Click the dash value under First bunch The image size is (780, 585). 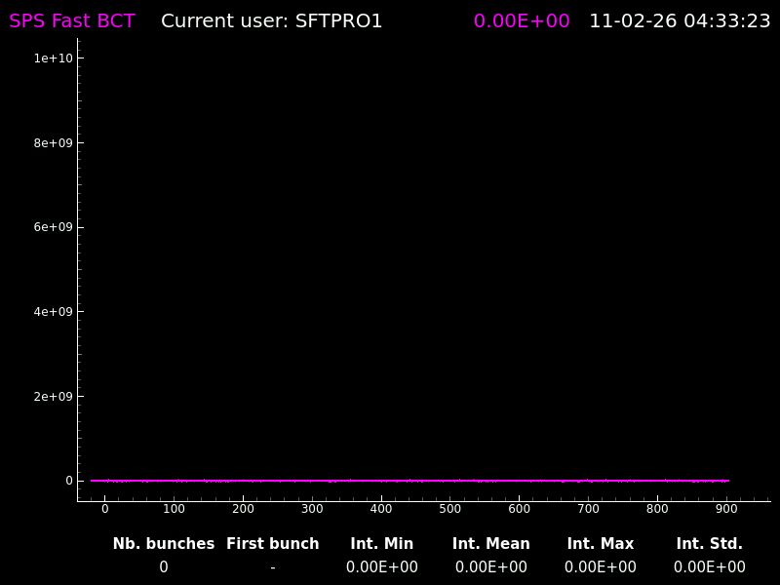273,567
